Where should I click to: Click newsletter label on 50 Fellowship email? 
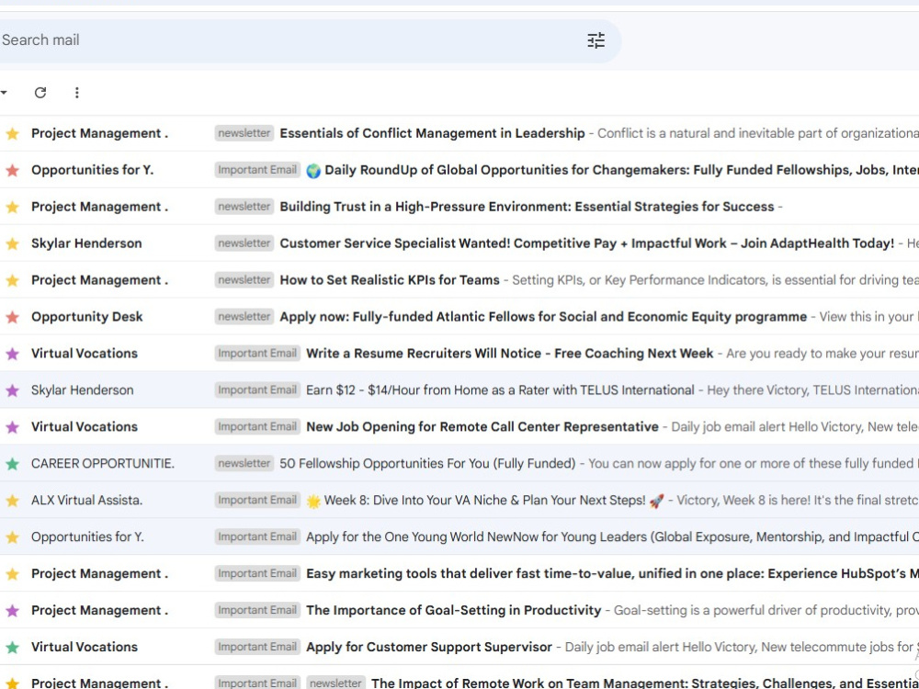pos(244,463)
